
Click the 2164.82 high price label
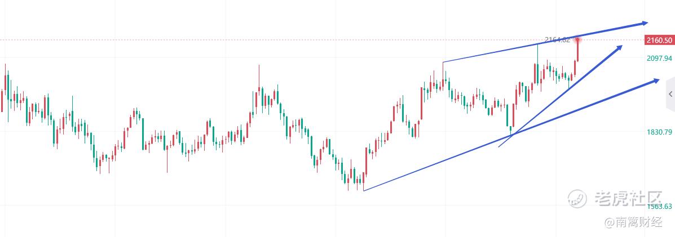pyautogui.click(x=557, y=40)
